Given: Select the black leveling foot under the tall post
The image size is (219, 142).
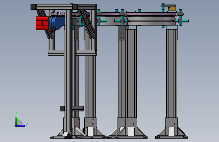Looking at the screenshot, I should pos(68,136).
